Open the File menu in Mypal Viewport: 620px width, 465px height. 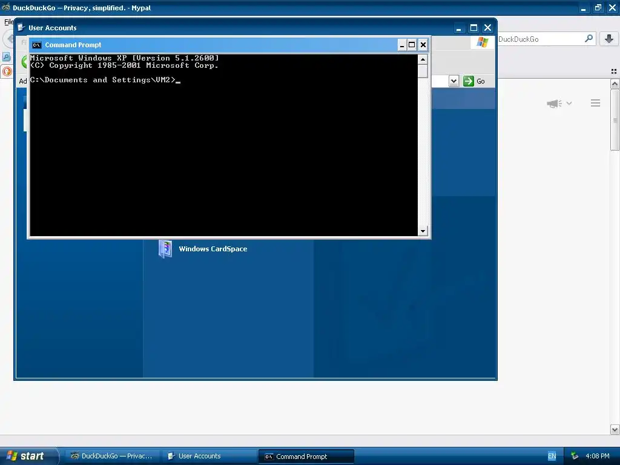[8, 22]
